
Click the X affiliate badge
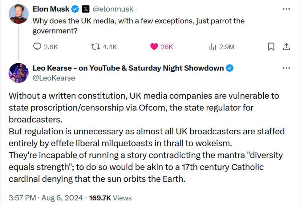coord(87,9)
